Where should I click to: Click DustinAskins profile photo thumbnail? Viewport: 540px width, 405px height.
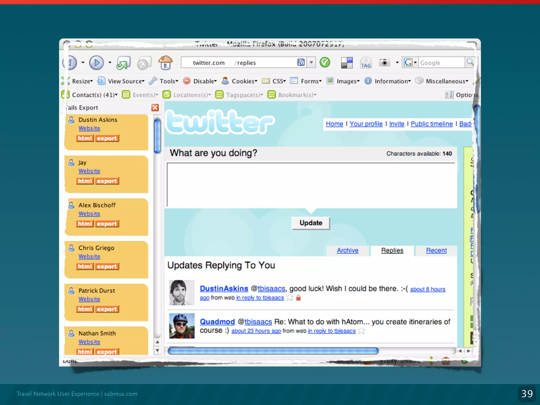click(x=182, y=293)
